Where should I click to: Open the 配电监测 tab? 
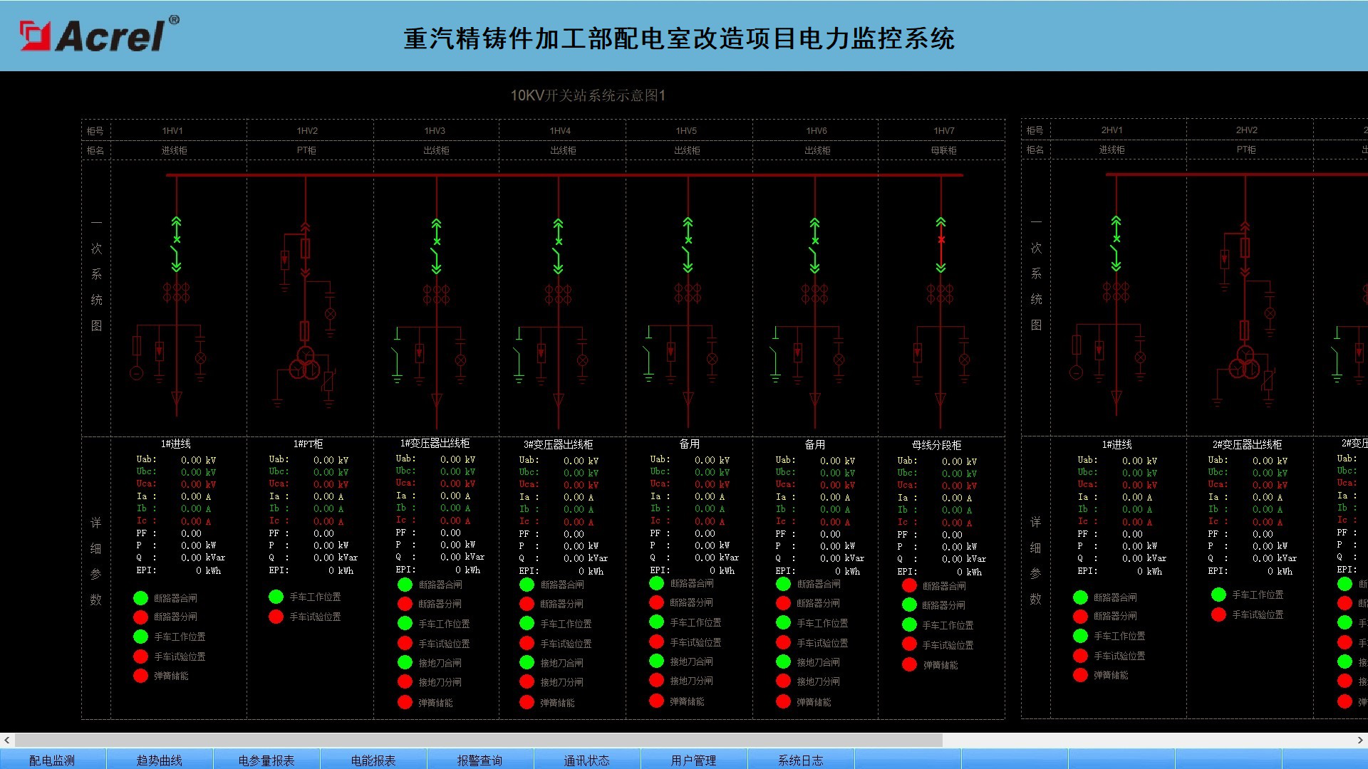tap(53, 760)
